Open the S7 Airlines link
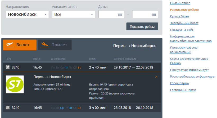 63,85
